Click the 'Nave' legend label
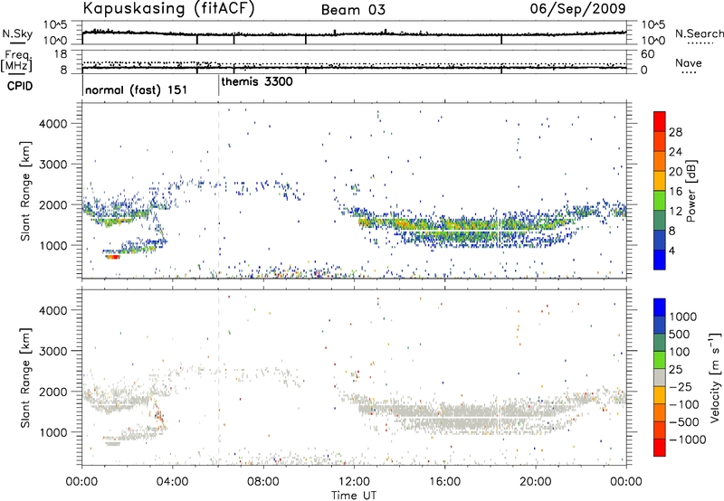This screenshot has height=501, width=724. point(689,62)
